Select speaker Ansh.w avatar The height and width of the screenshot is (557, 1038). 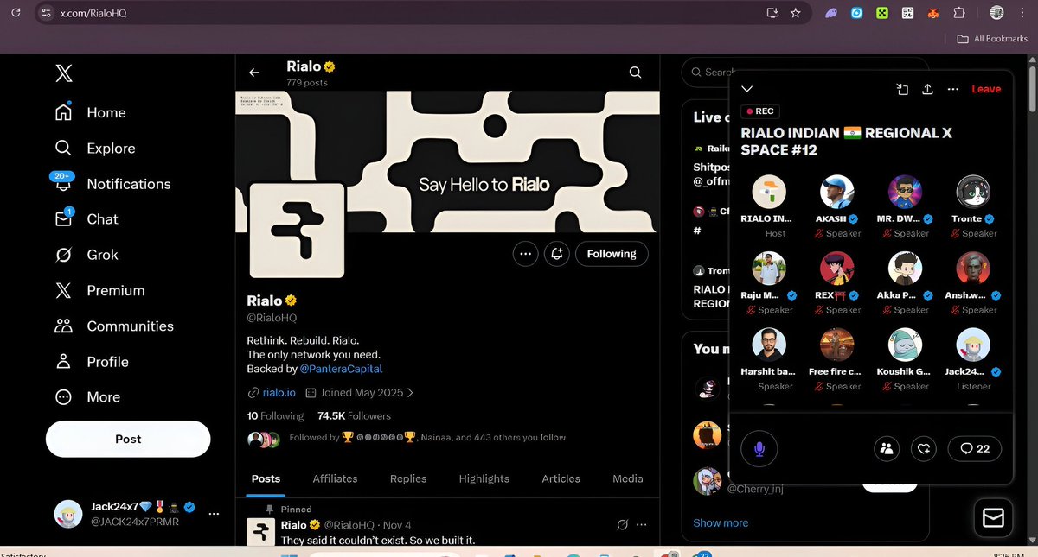tap(973, 269)
